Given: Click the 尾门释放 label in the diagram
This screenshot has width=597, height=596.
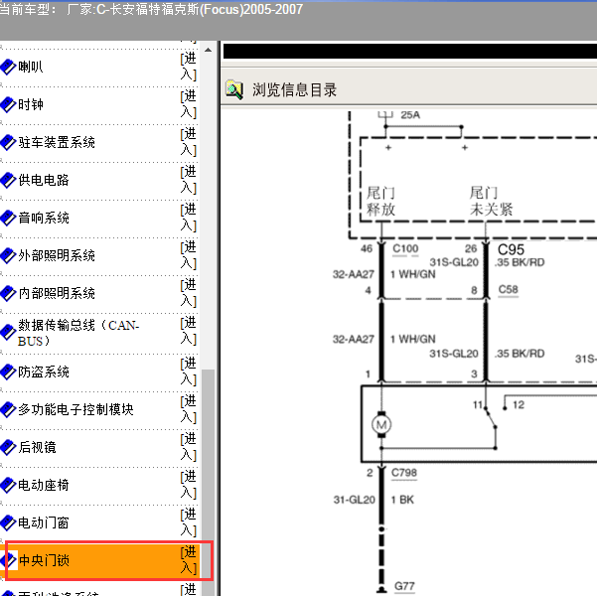Looking at the screenshot, I should (x=380, y=201).
